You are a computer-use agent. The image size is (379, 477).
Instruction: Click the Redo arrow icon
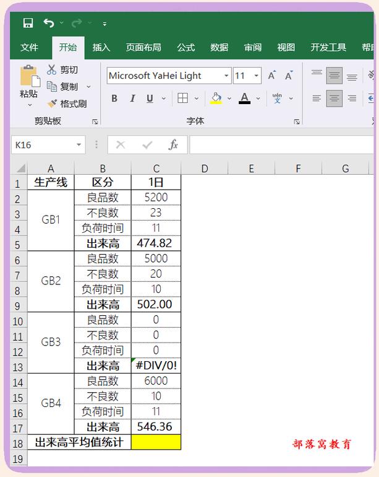pos(77,23)
